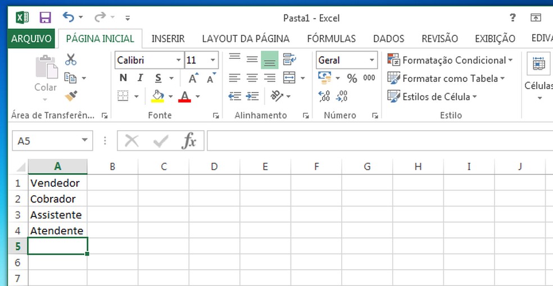Align text left
The width and height of the screenshot is (553, 286).
[234, 78]
